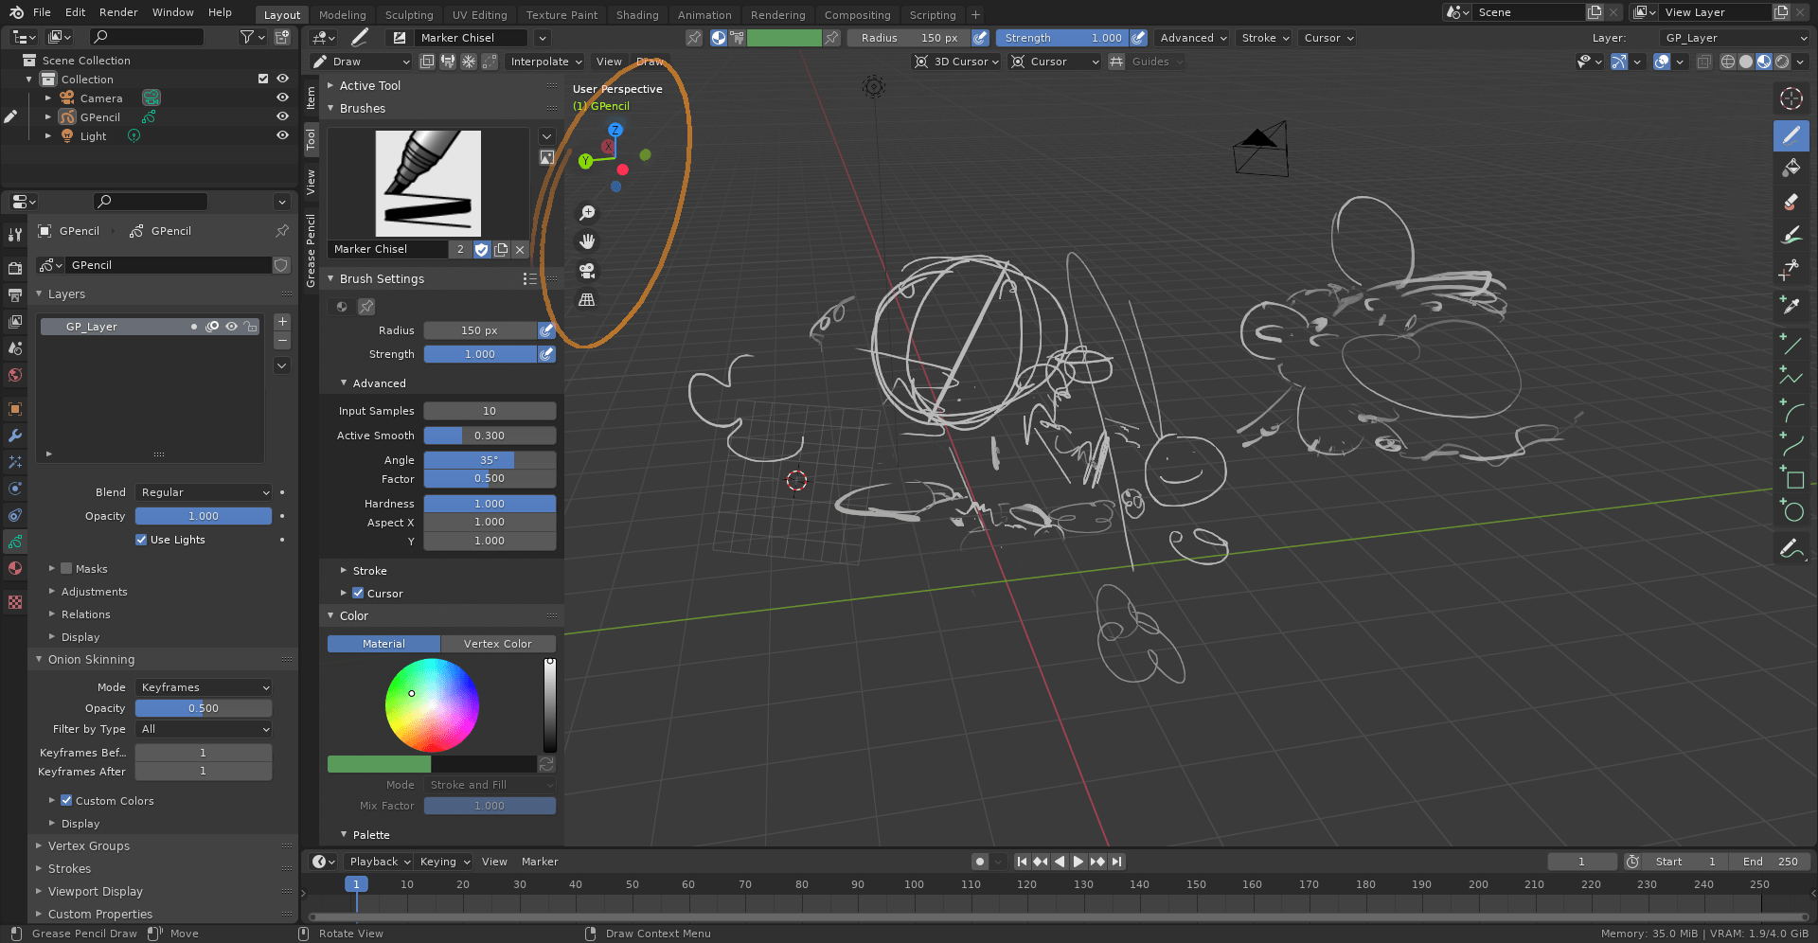The width and height of the screenshot is (1818, 943).
Task: Open the onion skinning Mode Keyframes dropdown
Action: coord(204,687)
